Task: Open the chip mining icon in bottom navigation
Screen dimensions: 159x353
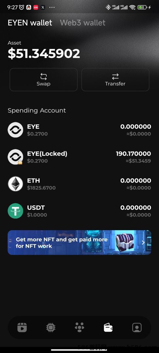Action: click(x=51, y=327)
